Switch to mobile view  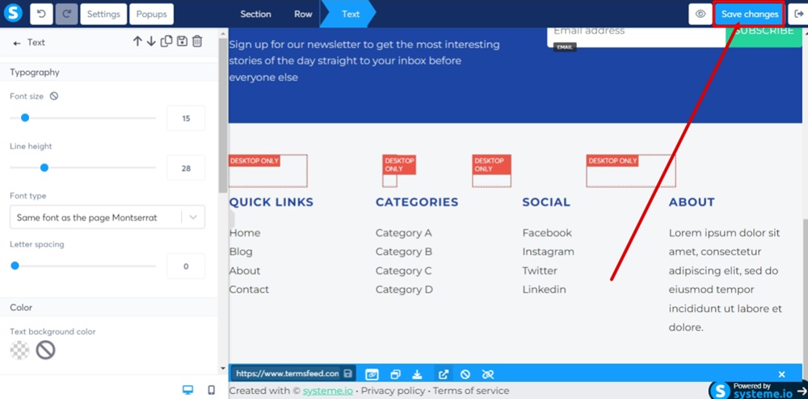pyautogui.click(x=211, y=390)
